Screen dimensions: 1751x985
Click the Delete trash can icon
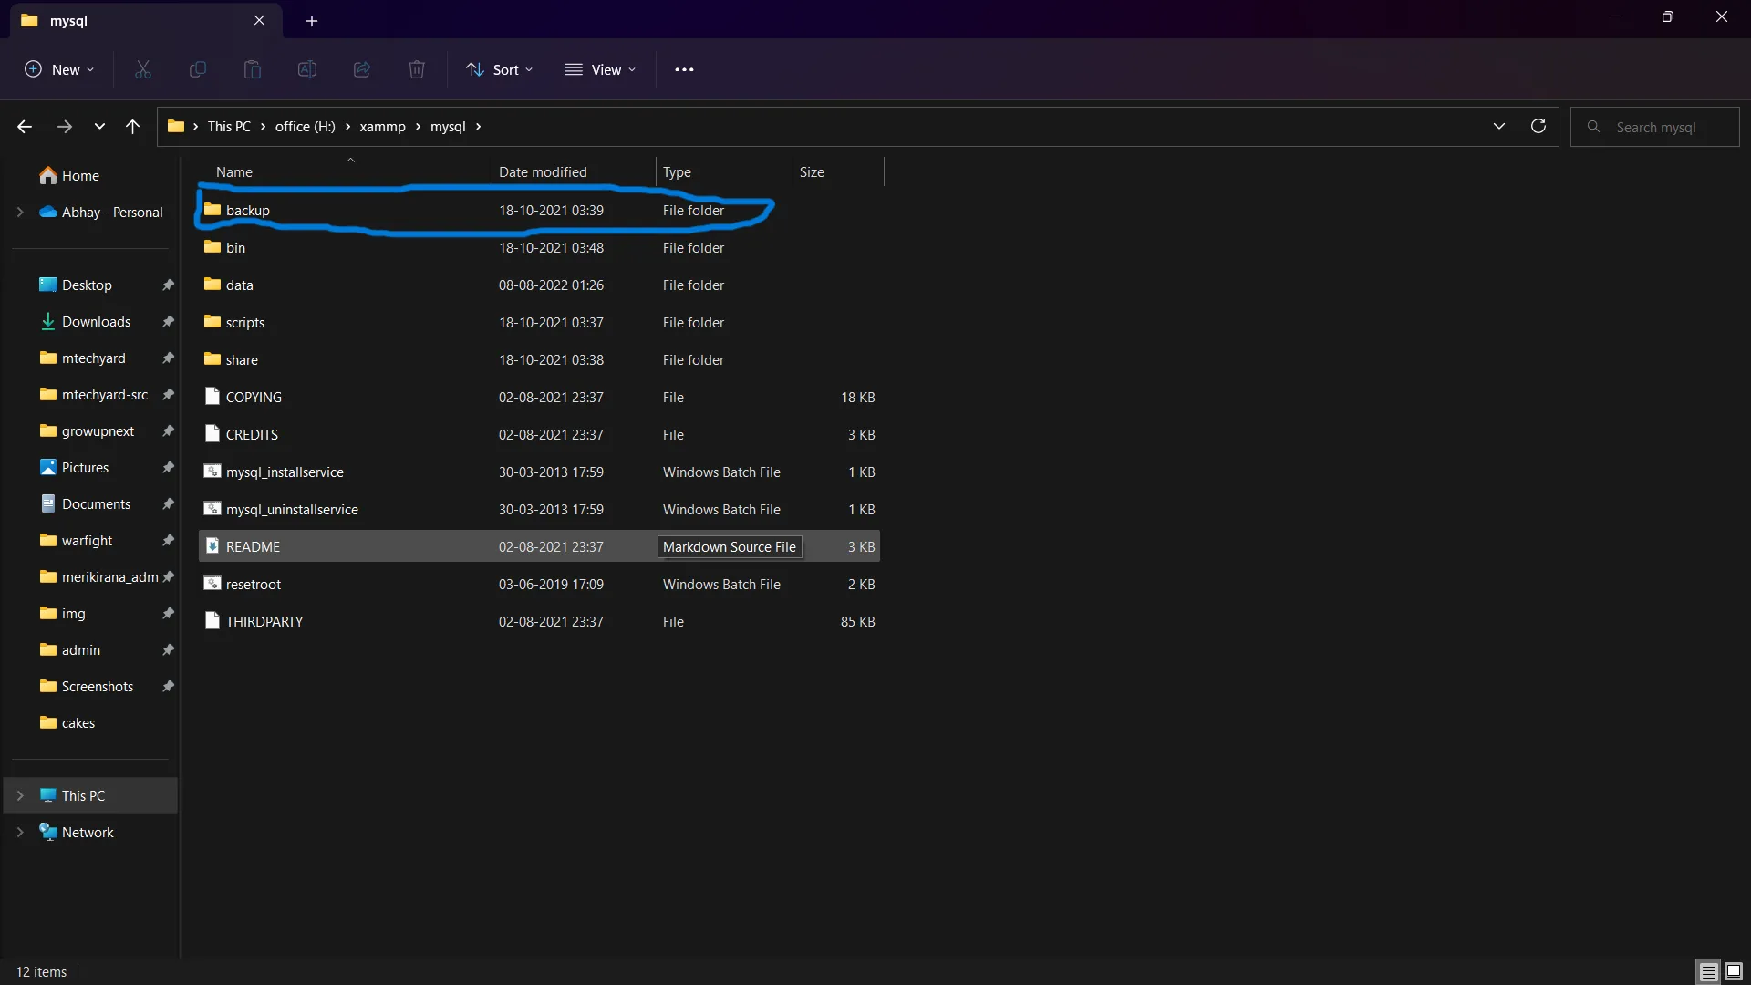[x=417, y=69]
